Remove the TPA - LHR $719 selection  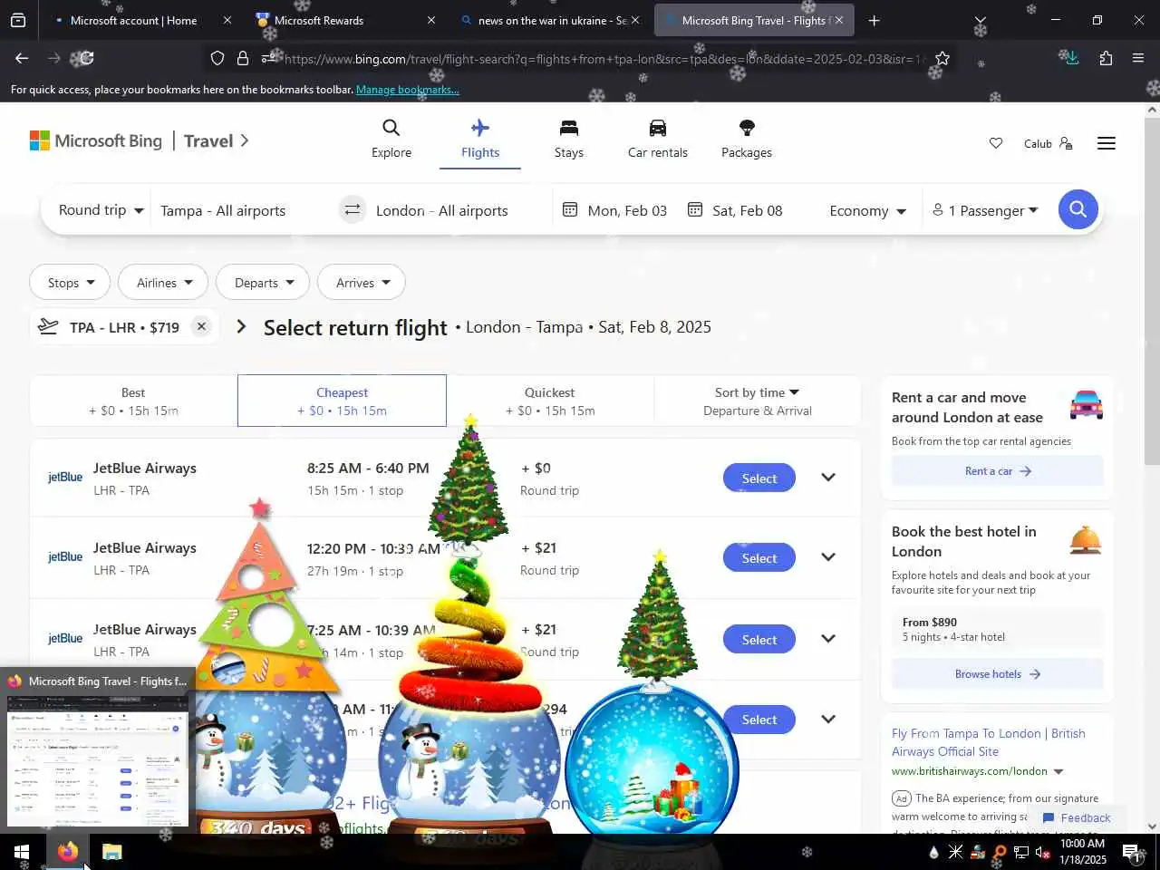point(201,326)
